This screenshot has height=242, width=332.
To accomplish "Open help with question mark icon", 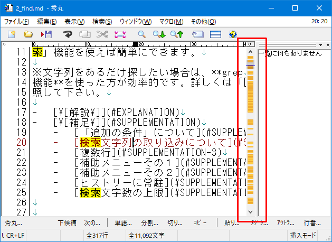I will coord(233,34).
